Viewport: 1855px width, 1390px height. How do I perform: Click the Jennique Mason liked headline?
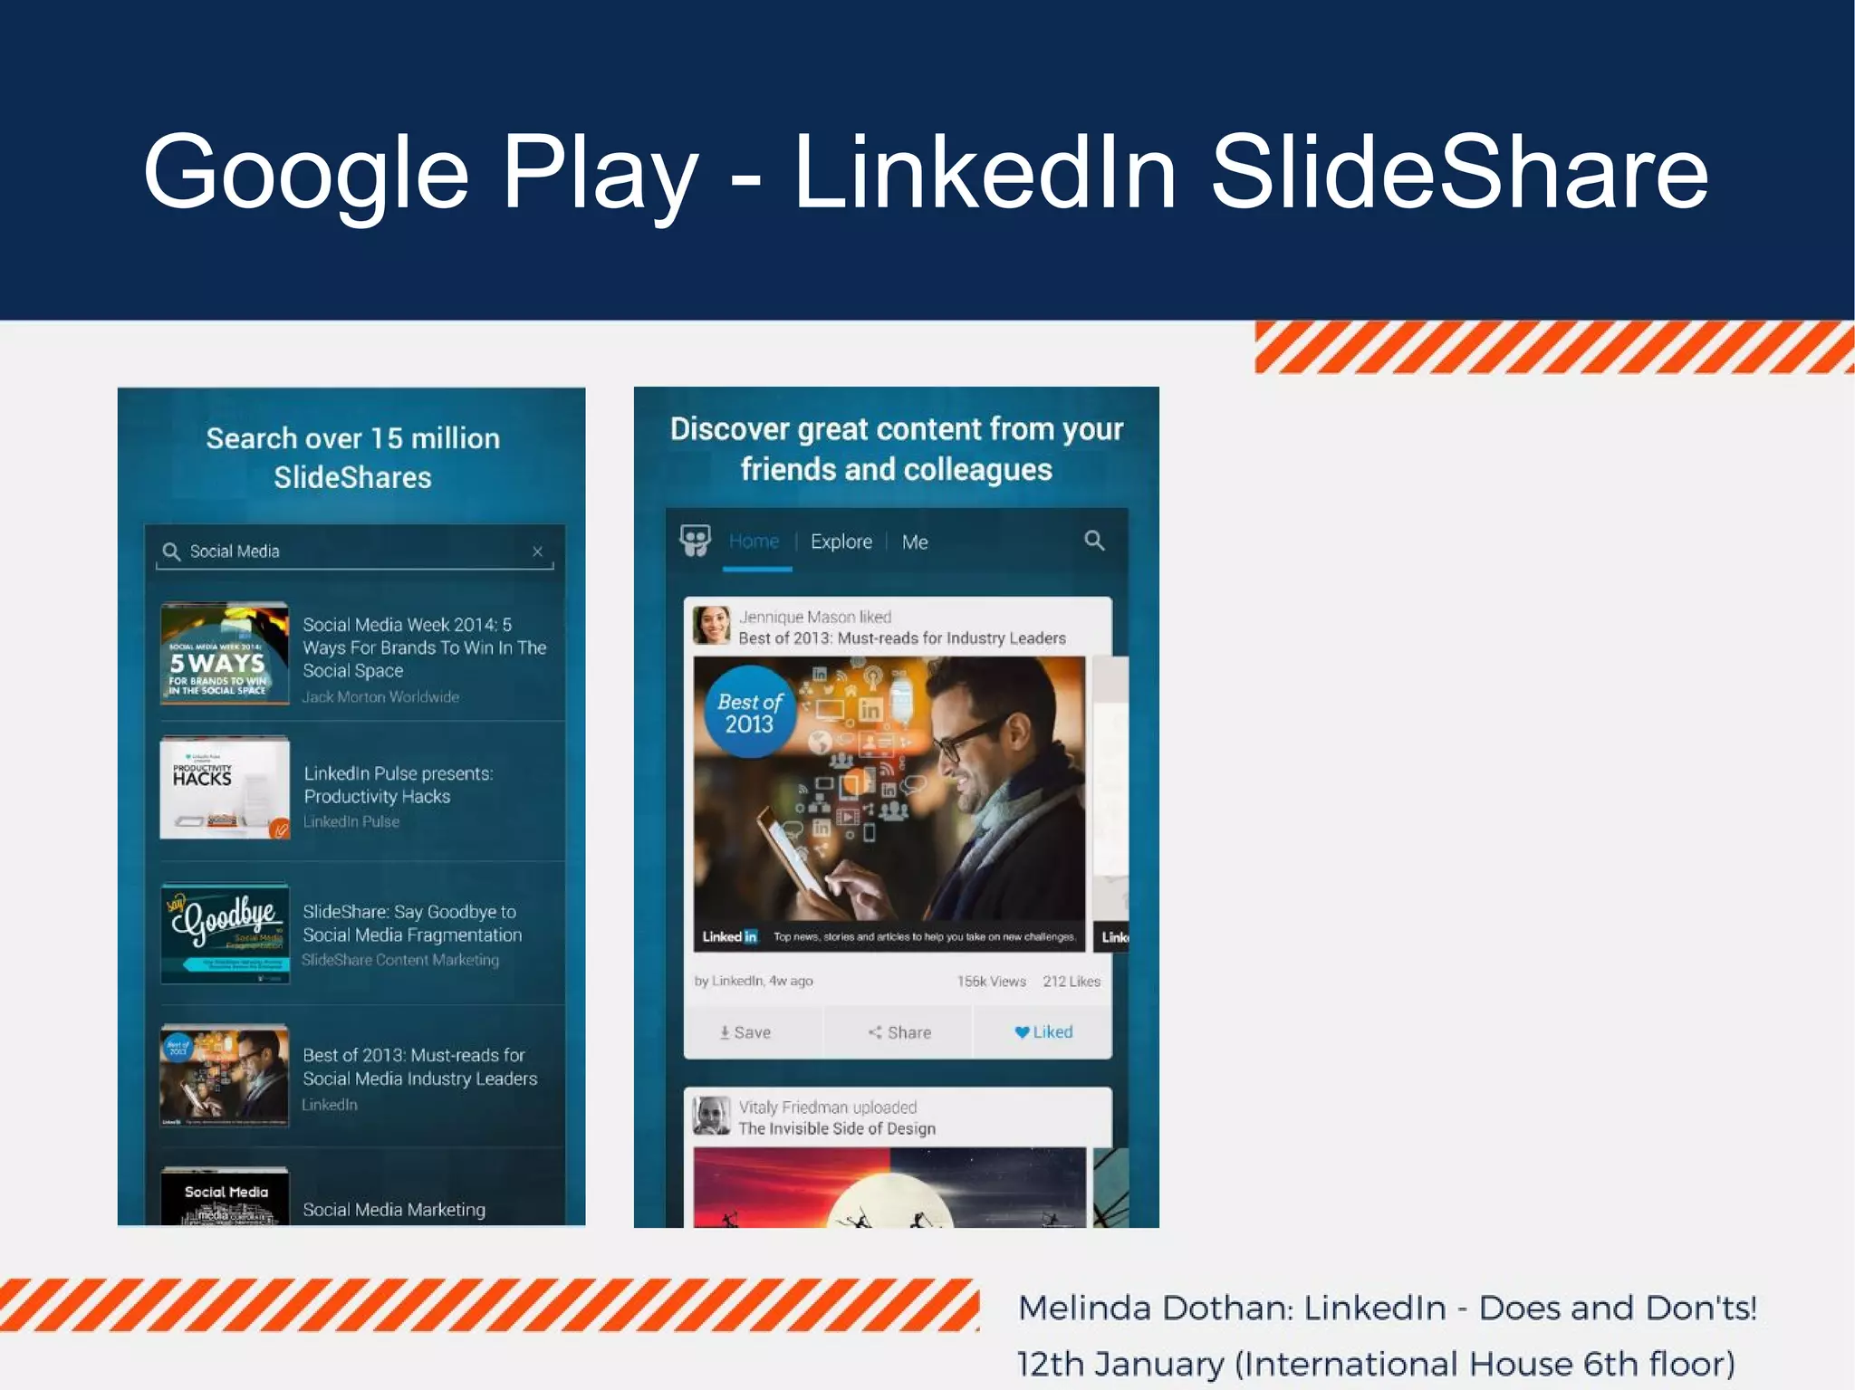pyautogui.click(x=815, y=617)
